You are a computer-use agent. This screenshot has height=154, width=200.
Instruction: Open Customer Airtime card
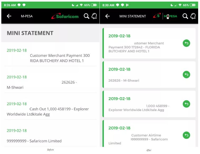click(149, 133)
